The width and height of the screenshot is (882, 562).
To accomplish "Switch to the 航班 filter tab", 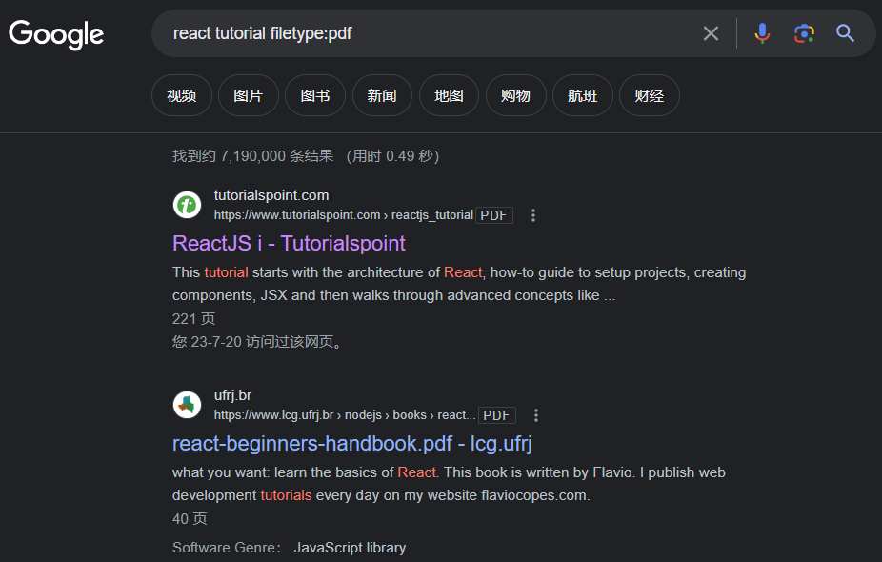I will 583,95.
